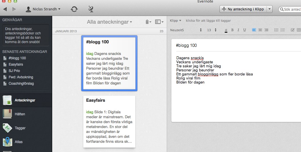Toggle bold formatting
Image resolution: width=301 pixels, height=152 pixels.
pos(232,30)
